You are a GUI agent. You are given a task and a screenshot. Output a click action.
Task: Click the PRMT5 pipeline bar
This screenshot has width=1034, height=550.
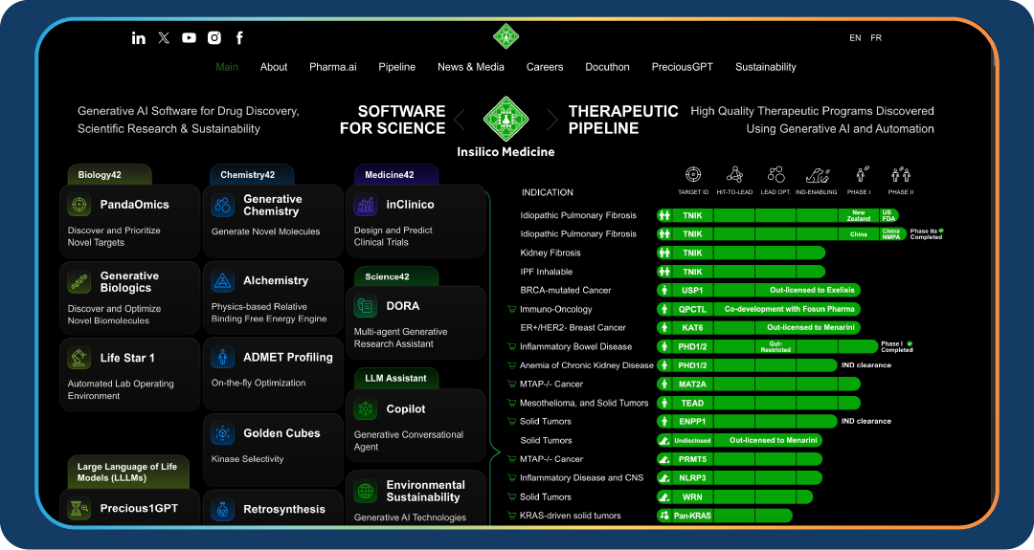coord(739,459)
